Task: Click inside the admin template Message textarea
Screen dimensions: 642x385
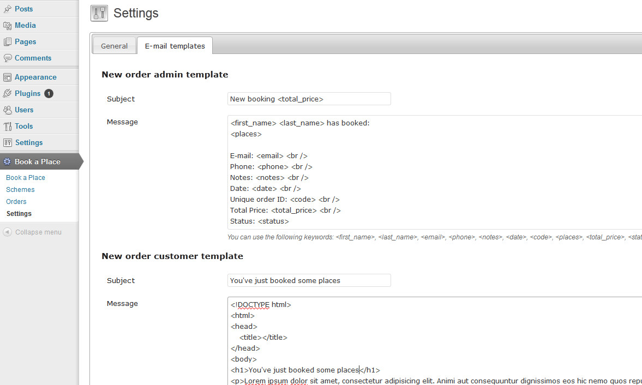Action: [434, 172]
